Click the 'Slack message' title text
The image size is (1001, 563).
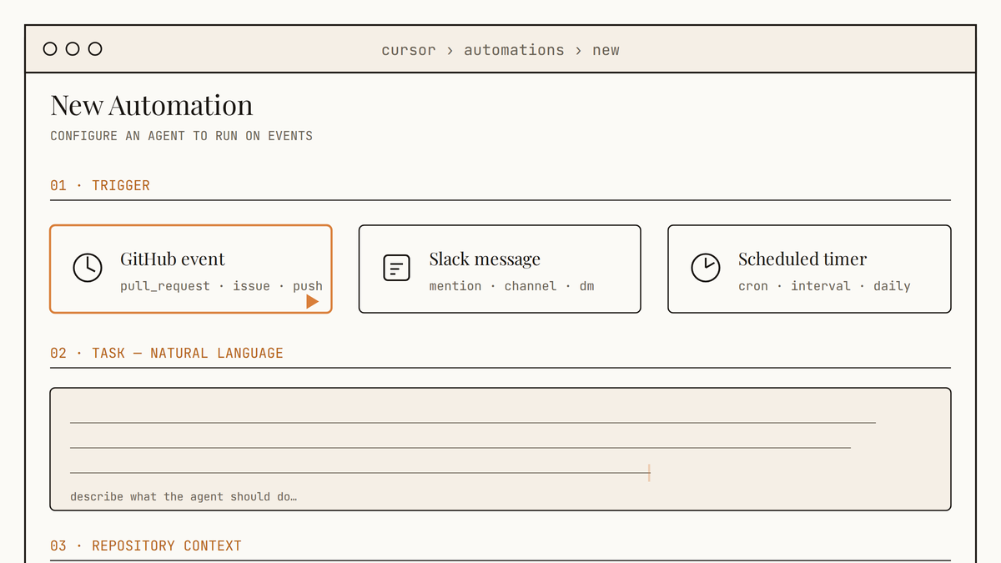(x=485, y=259)
